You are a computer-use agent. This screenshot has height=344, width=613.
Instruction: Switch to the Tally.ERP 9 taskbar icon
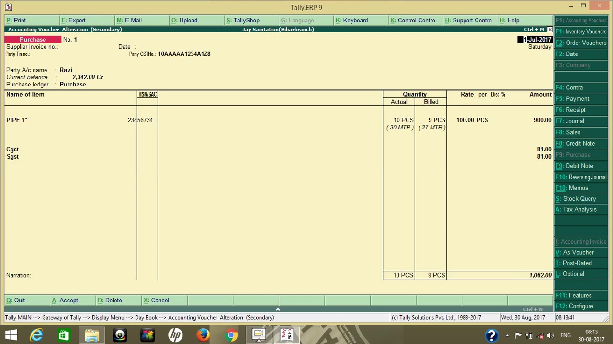click(286, 335)
